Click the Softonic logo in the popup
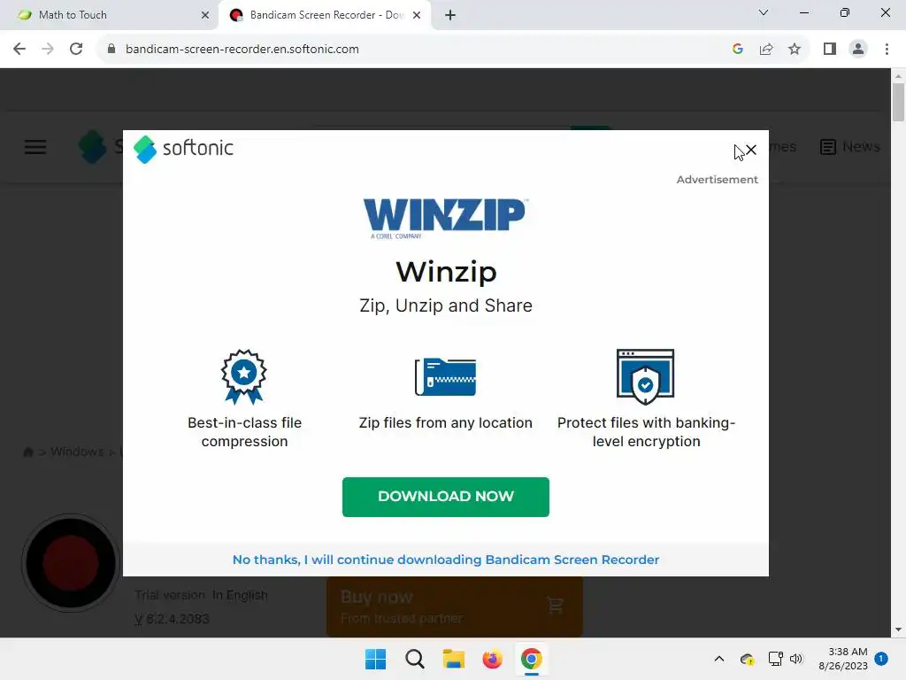Screen dimensions: 906x680 tap(183, 149)
